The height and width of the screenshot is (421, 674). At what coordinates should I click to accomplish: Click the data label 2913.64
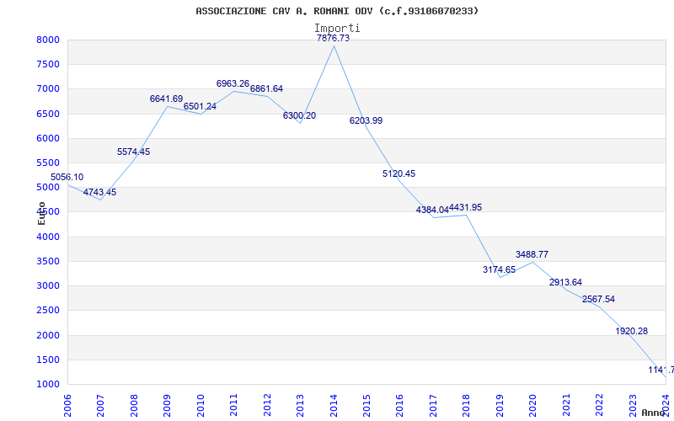pos(565,282)
